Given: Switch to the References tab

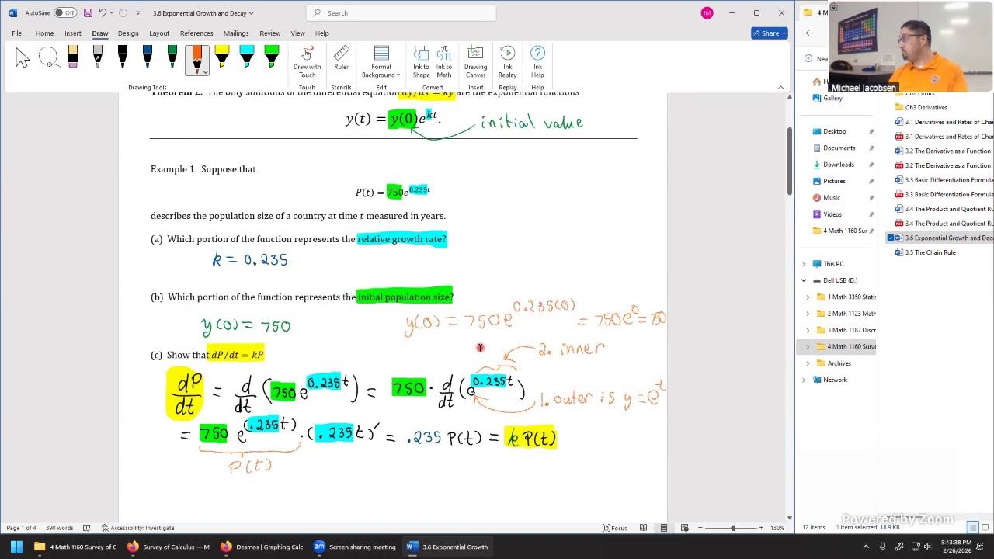Looking at the screenshot, I should (x=196, y=33).
